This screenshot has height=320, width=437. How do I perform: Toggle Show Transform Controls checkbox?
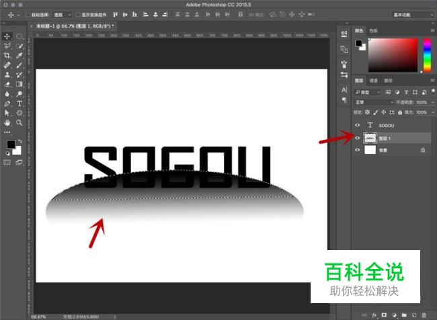[78, 15]
